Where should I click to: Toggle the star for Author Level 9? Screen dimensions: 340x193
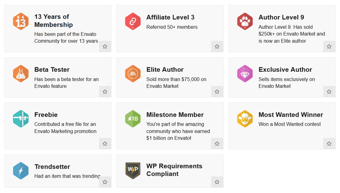point(329,46)
